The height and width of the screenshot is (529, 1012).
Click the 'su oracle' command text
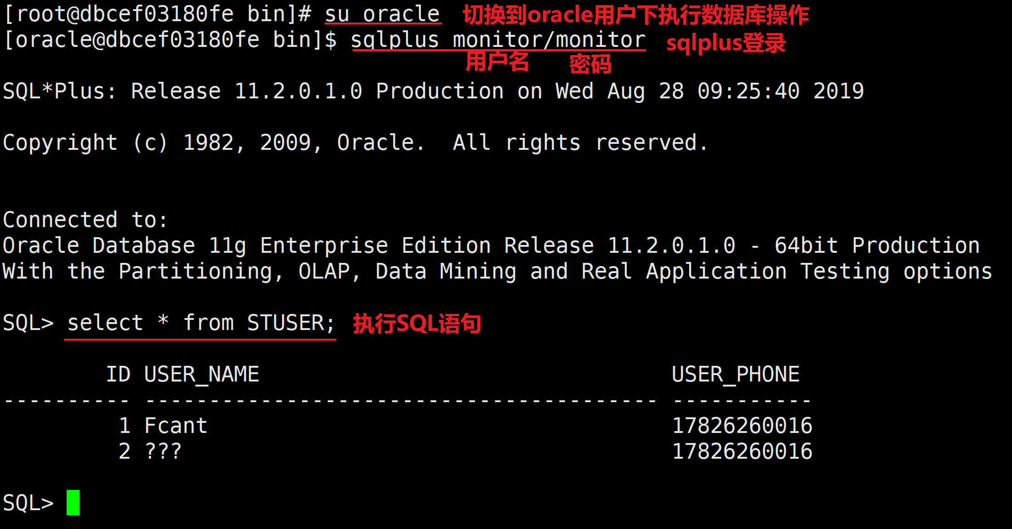[x=382, y=14]
